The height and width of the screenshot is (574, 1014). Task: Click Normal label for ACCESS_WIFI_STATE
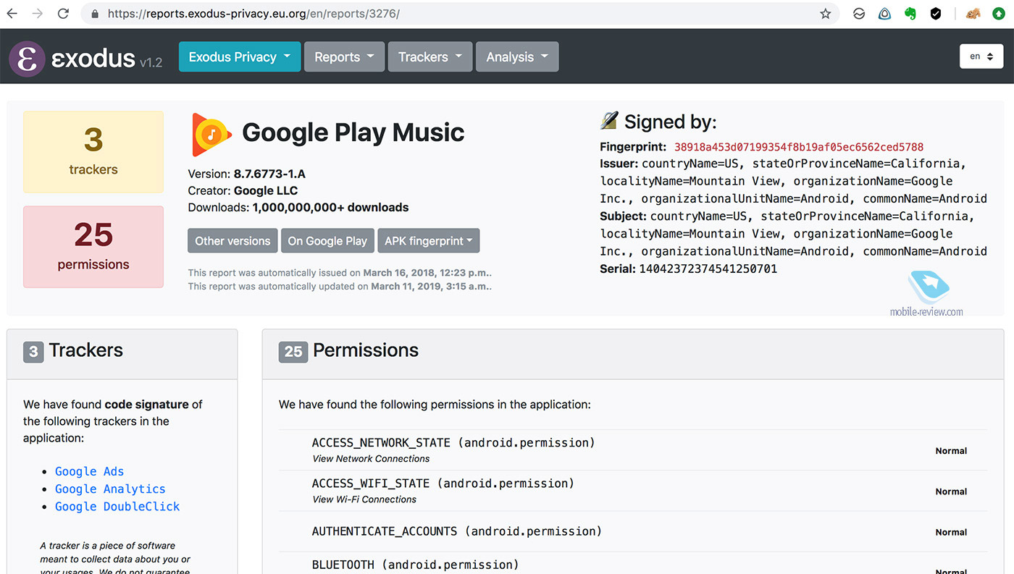951,491
